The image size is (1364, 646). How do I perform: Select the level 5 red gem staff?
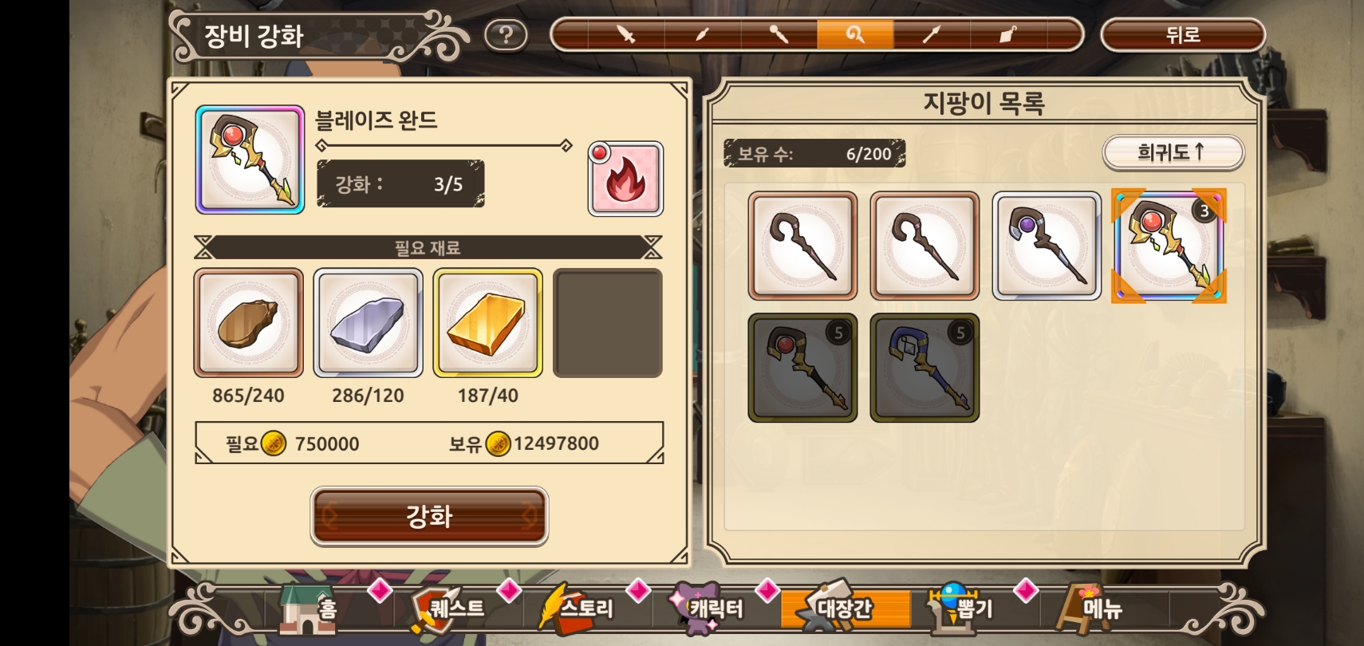coord(802,368)
